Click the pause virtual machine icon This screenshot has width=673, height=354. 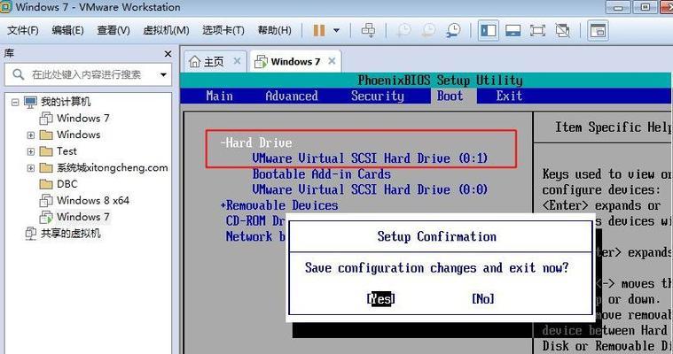click(x=319, y=30)
